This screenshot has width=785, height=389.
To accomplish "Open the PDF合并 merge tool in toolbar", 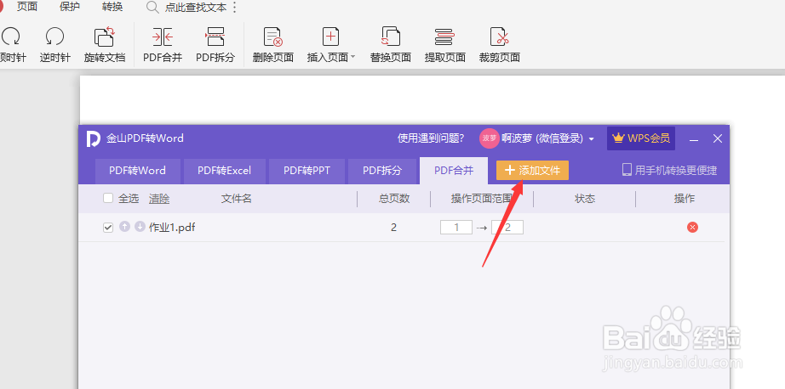I will click(163, 44).
